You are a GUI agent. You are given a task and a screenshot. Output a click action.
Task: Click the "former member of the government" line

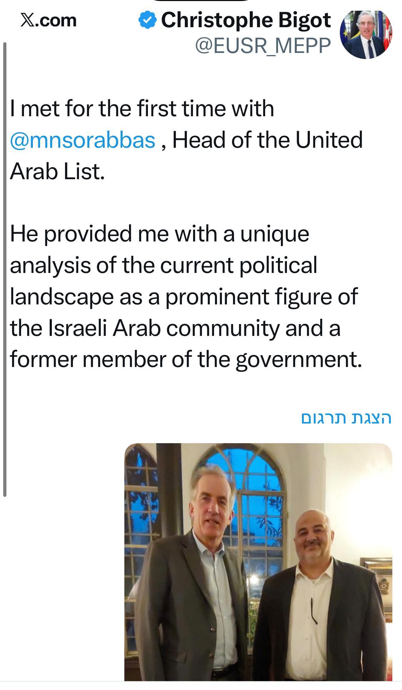186,360
